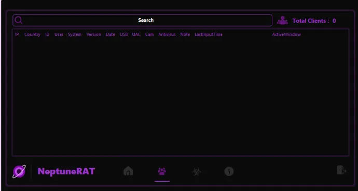358x191 pixels.
Task: Click the LastInputTime column header
Action: (x=209, y=34)
